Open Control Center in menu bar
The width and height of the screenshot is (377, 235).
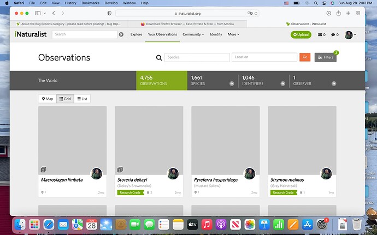pos(324,3)
